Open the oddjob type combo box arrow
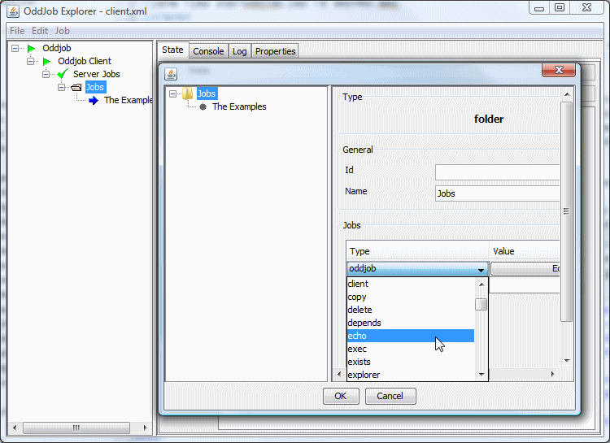This screenshot has width=610, height=443. tap(481, 269)
